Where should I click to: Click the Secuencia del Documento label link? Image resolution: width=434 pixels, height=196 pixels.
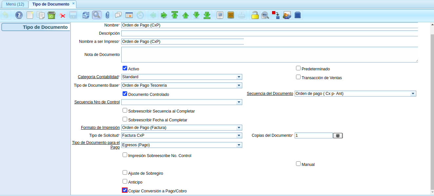pos(270,94)
